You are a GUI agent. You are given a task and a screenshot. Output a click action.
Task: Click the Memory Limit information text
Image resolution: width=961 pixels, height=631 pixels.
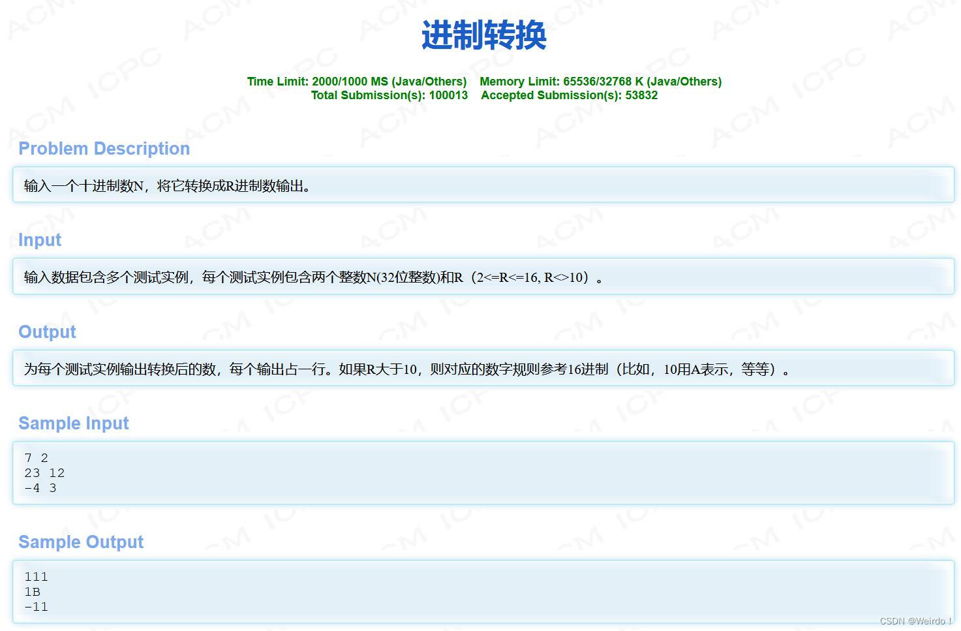click(x=600, y=82)
